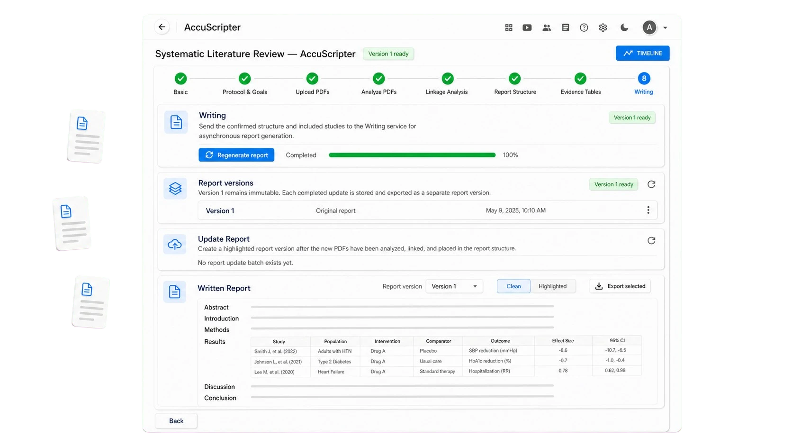Click the Results section heading

click(x=215, y=342)
